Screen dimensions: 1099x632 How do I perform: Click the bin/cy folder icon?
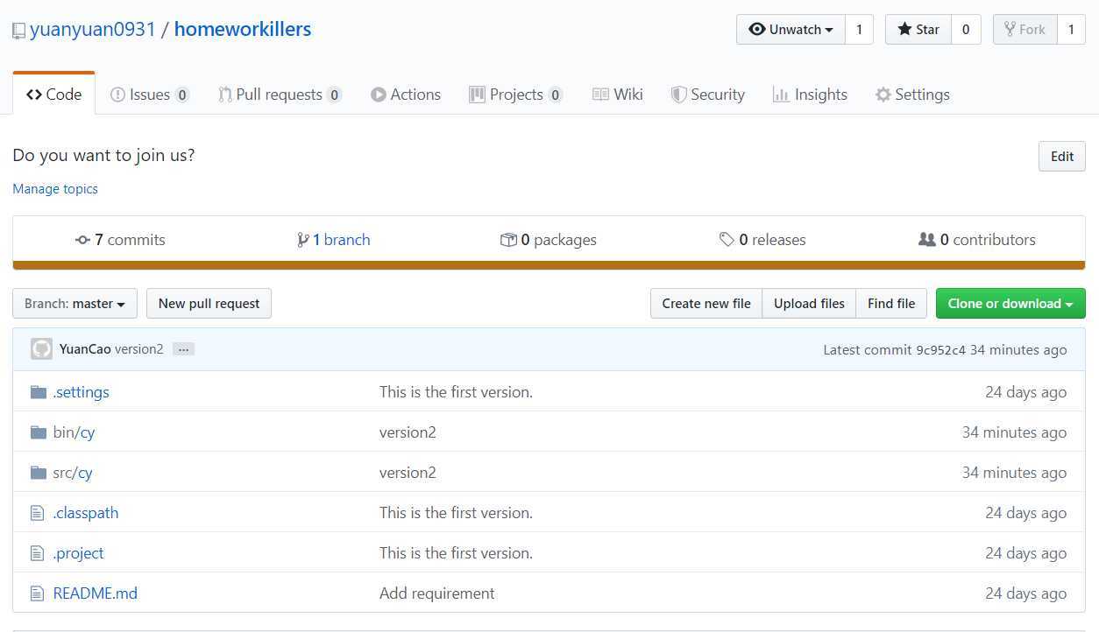38,432
